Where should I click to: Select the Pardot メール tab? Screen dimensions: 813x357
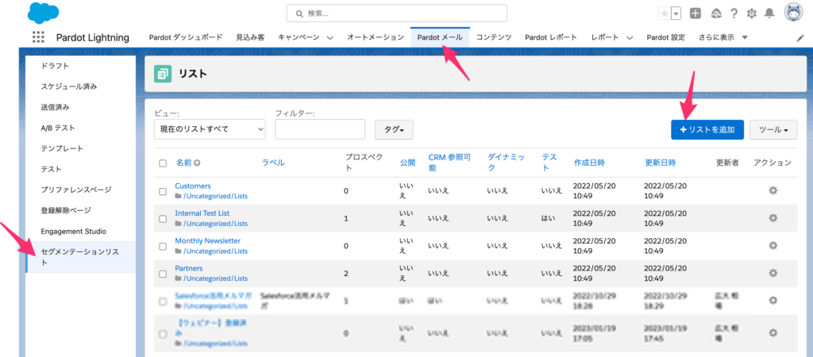click(x=440, y=37)
